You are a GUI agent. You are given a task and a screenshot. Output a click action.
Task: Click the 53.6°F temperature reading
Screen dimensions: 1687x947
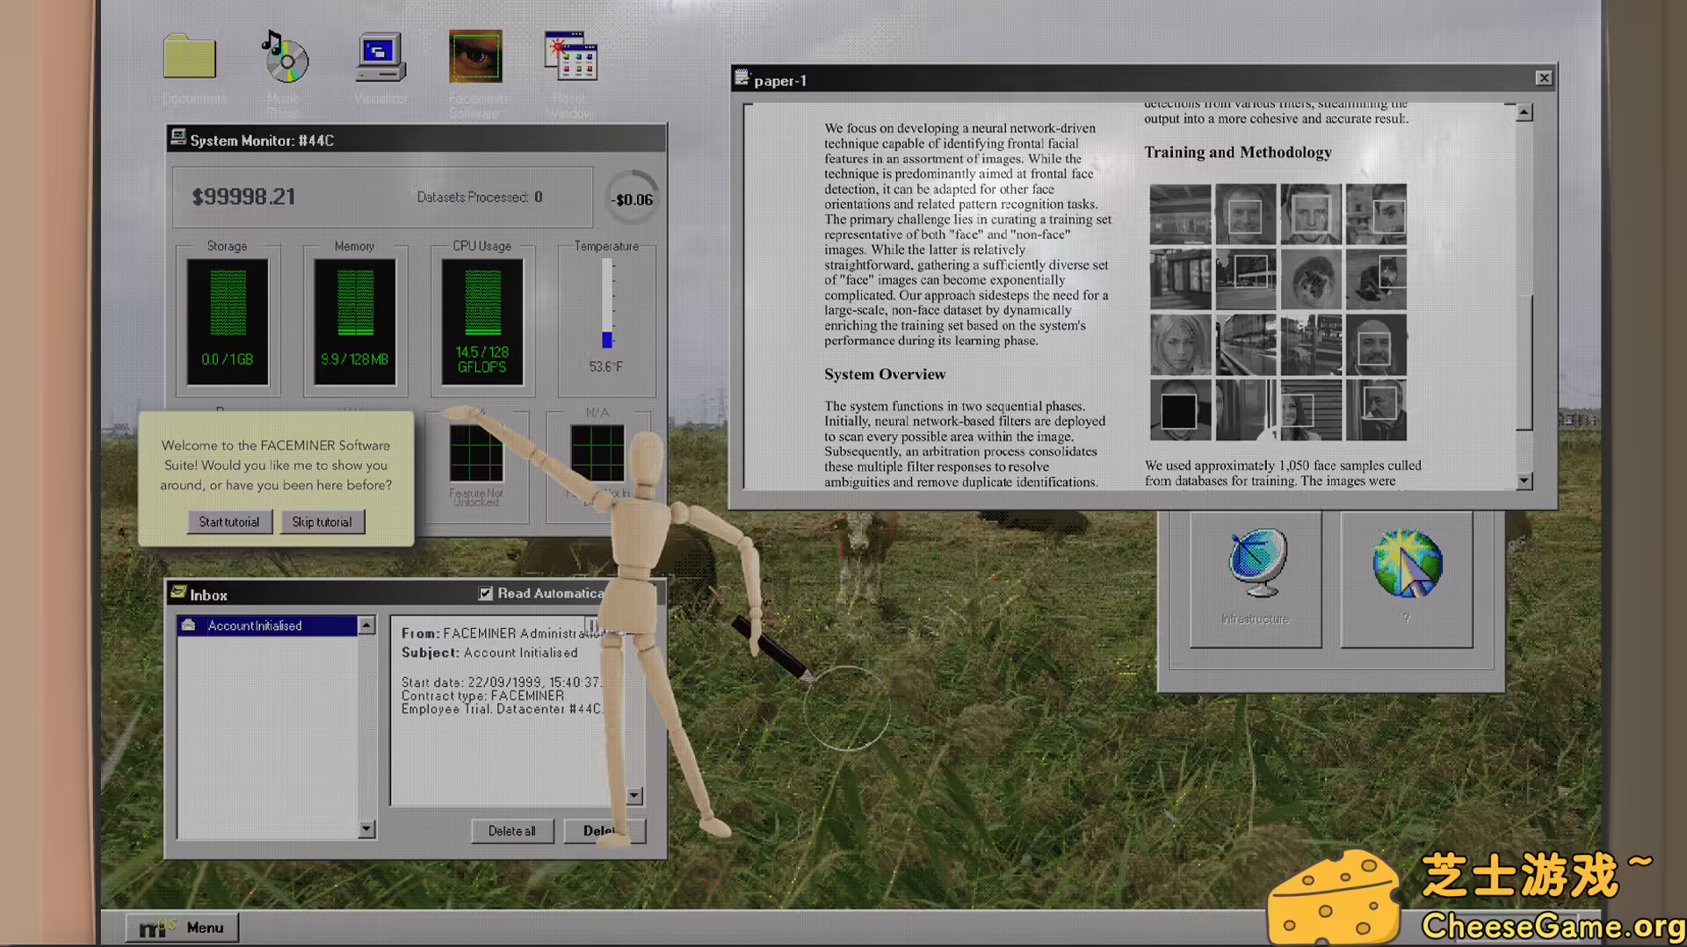605,366
